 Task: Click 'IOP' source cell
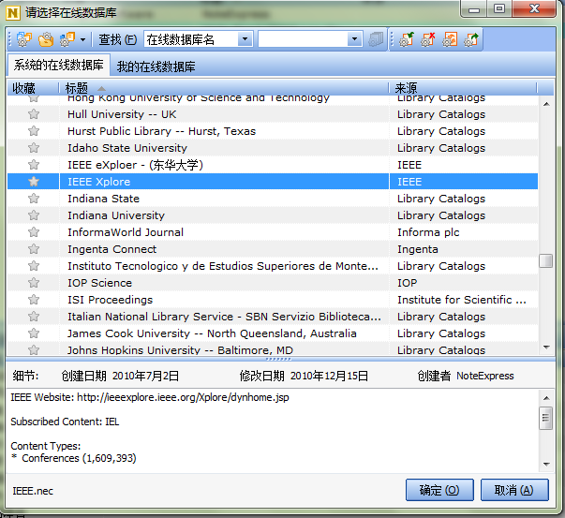pyautogui.click(x=408, y=283)
